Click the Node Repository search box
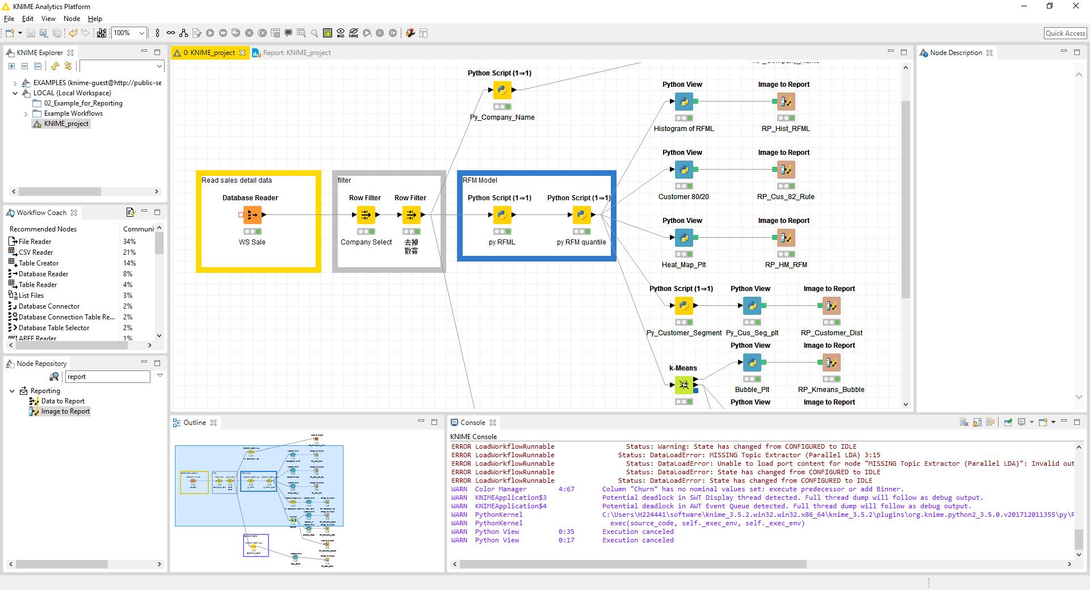This screenshot has width=1090, height=590. (107, 377)
